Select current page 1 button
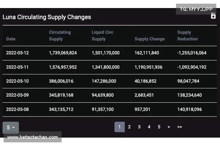Viewport: 220px width, 146px height. click(x=119, y=127)
